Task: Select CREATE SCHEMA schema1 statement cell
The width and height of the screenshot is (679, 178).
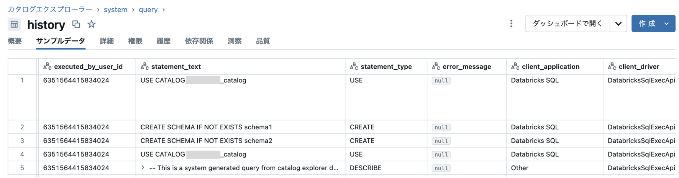Action: [x=206, y=127]
